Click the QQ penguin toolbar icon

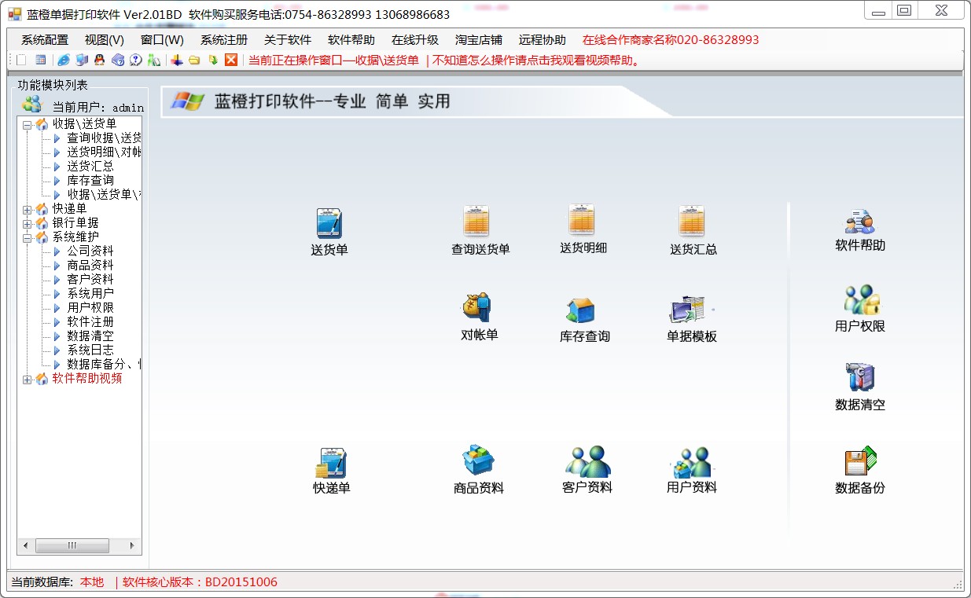pyautogui.click(x=99, y=60)
